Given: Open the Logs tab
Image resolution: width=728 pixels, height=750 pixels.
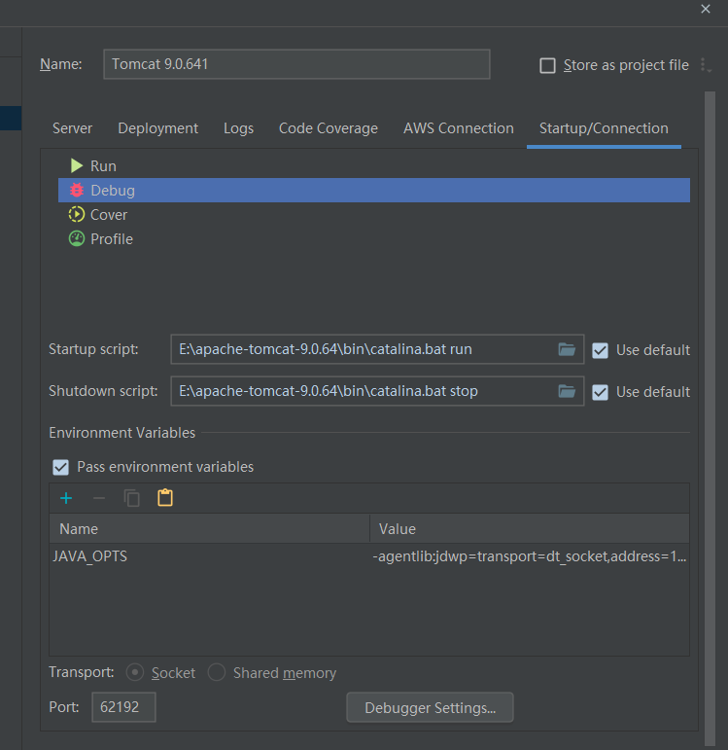Looking at the screenshot, I should coord(238,128).
